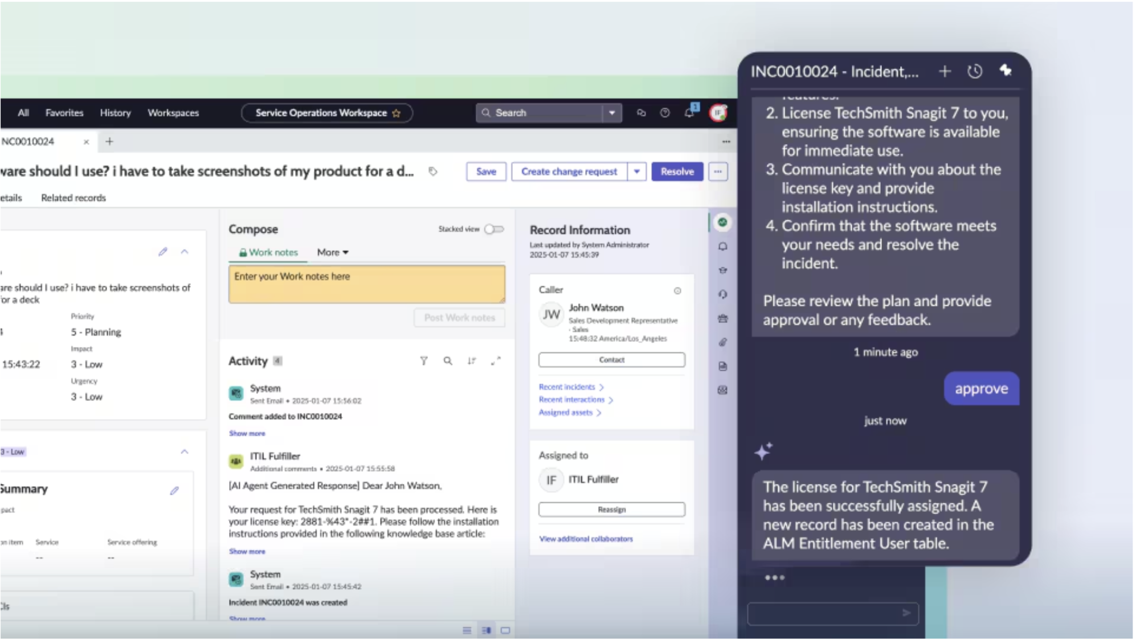The image size is (1136, 640).
Task: Select the Work notes tab
Action: (268, 252)
